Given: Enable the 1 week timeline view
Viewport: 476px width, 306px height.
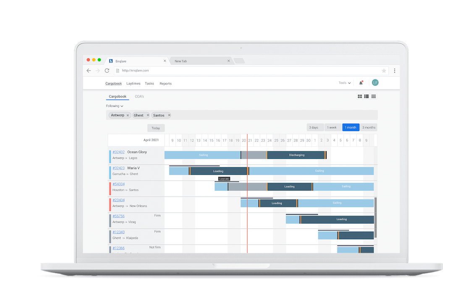Looking at the screenshot, I should pyautogui.click(x=332, y=127).
